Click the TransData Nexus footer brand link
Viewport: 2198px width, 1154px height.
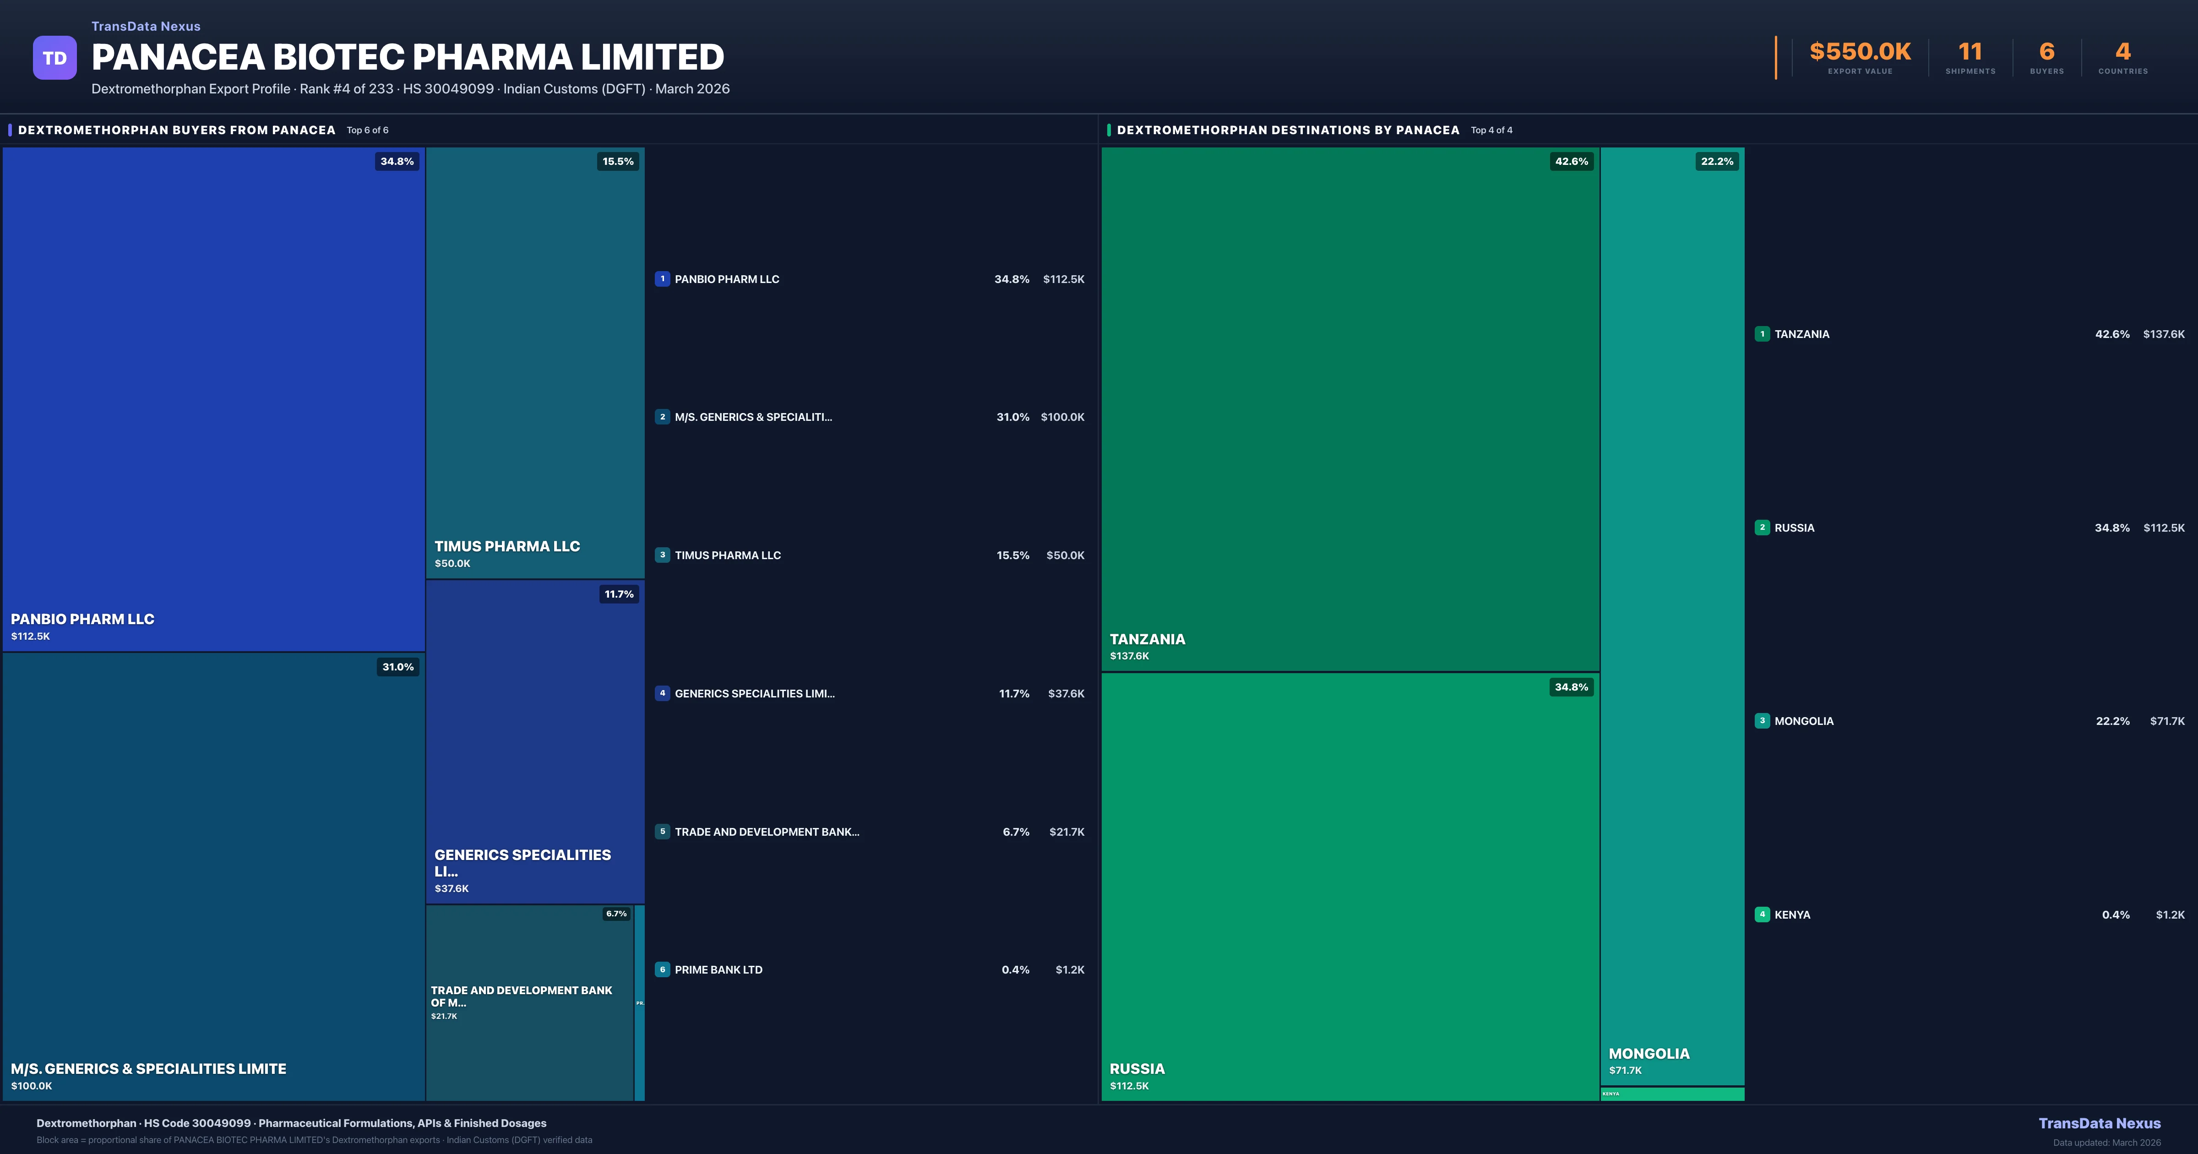click(2099, 1123)
